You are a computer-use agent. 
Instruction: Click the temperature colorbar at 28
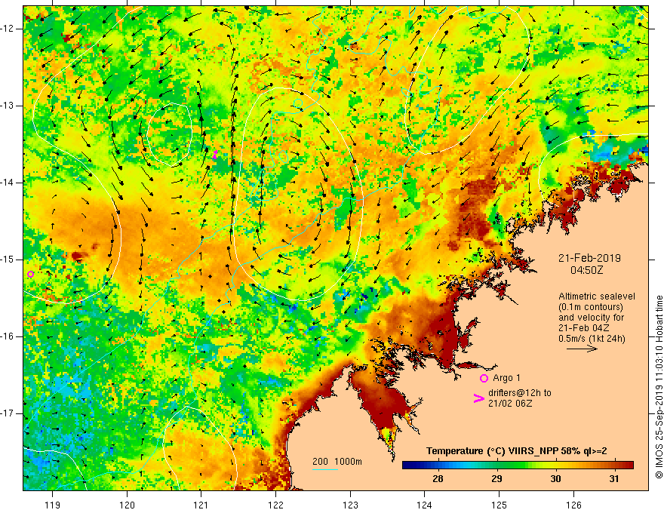(x=438, y=465)
